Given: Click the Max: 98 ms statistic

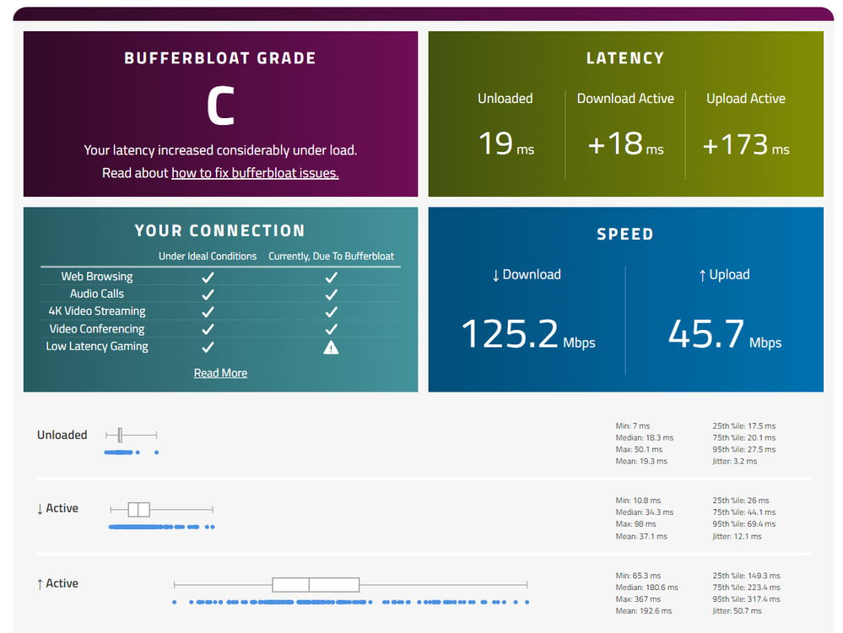Looking at the screenshot, I should click(636, 524).
